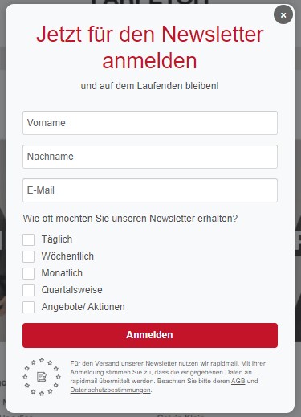This screenshot has width=301, height=417.
Task: Click the 'Wöchentlich' label text
Action: coord(67,256)
